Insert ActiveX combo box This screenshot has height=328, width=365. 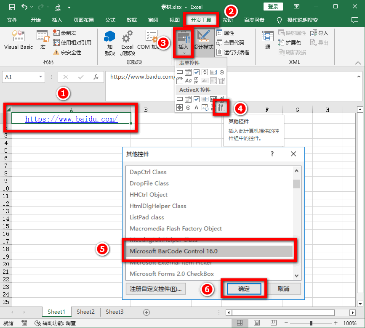click(188, 99)
